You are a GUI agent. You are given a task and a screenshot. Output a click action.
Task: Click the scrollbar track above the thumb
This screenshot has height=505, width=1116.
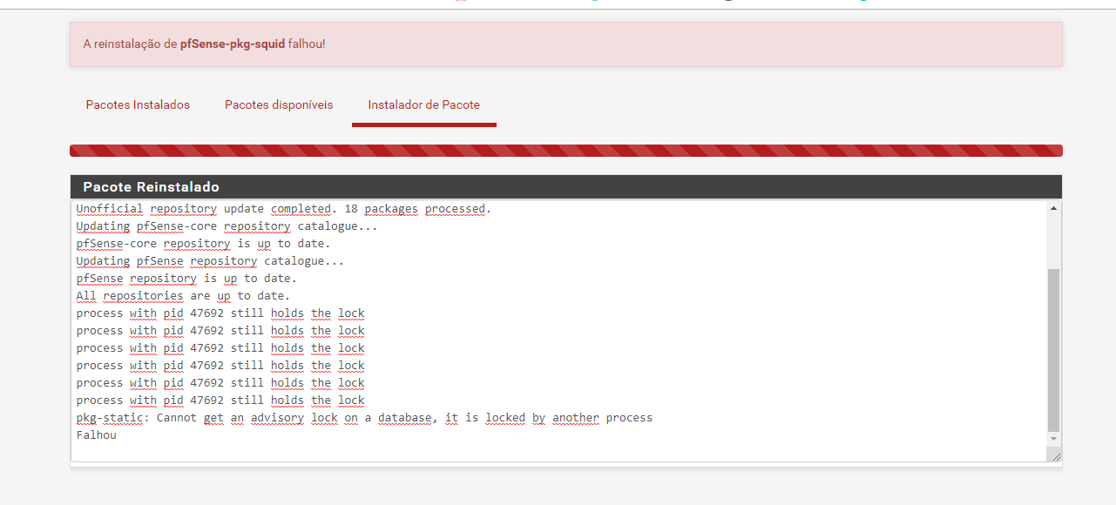[1054, 239]
